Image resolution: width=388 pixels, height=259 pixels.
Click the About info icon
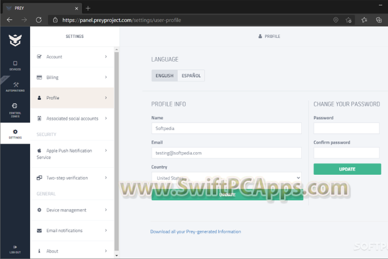pos(39,251)
